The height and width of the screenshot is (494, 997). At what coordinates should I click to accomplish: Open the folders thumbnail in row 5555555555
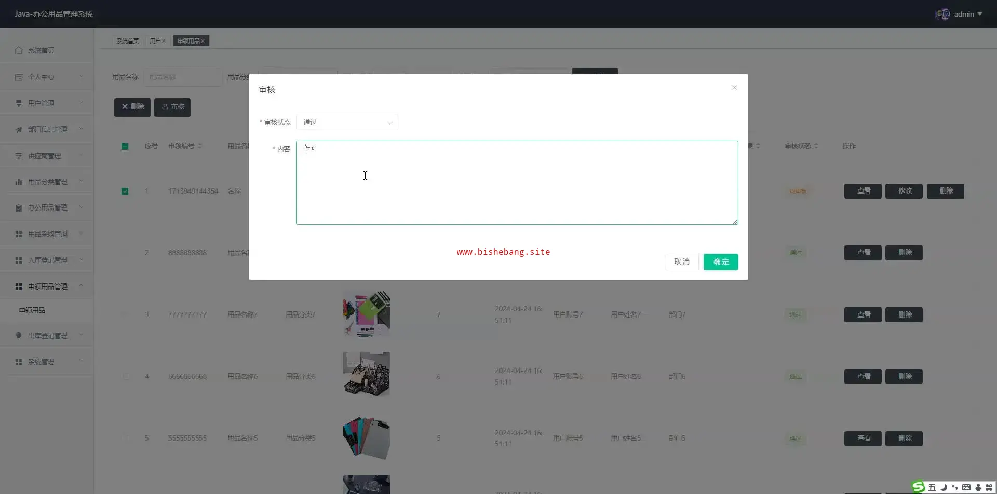367,437
